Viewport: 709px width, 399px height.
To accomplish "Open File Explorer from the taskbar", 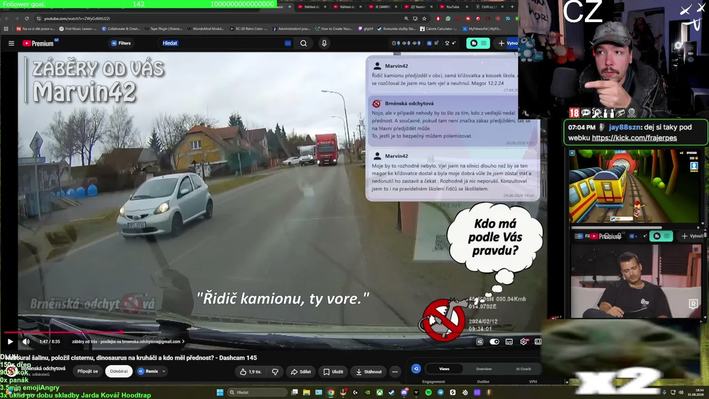I will [306, 392].
